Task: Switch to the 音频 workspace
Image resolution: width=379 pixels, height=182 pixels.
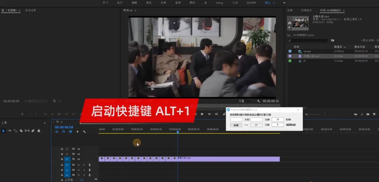Action: click(x=178, y=3)
